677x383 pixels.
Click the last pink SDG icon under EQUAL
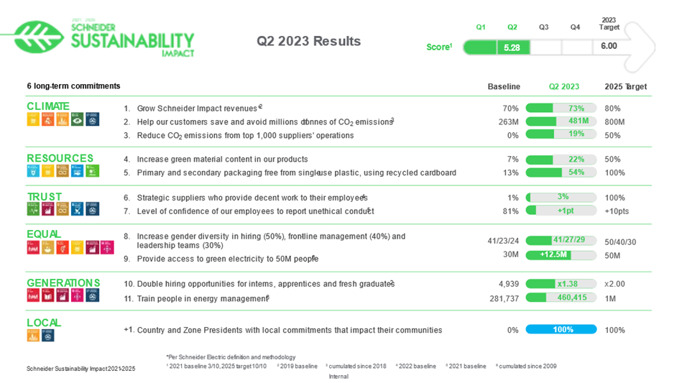point(108,247)
